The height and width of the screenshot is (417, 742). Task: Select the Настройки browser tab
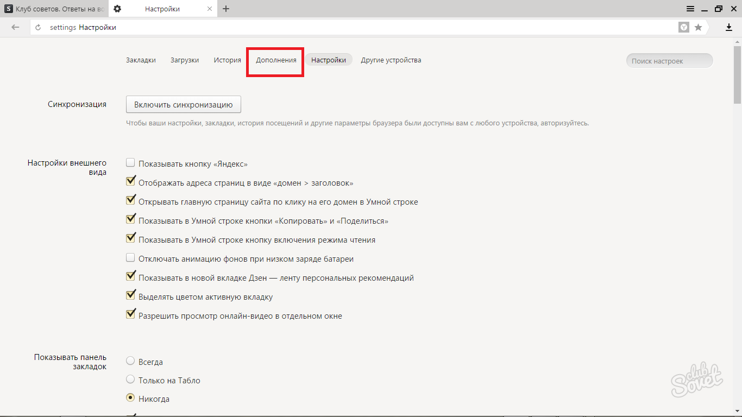click(163, 9)
